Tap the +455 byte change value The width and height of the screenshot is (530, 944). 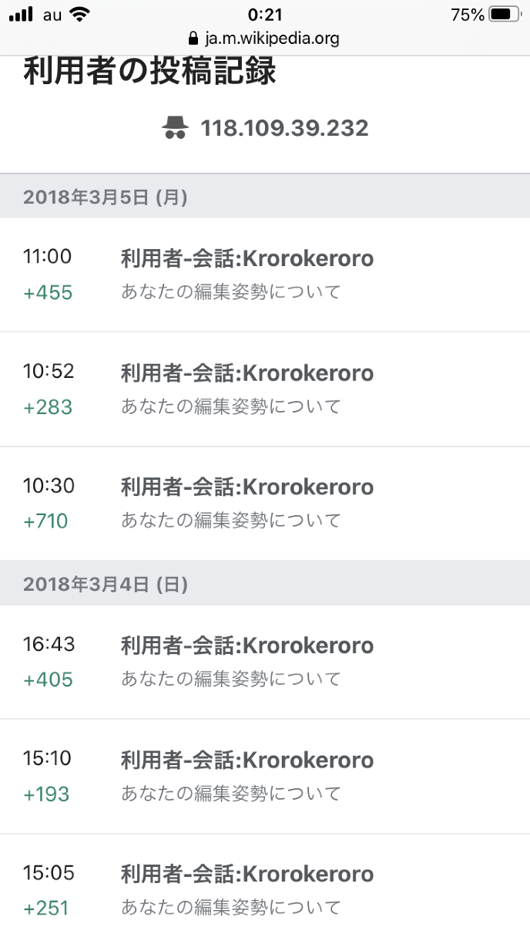pyautogui.click(x=48, y=293)
